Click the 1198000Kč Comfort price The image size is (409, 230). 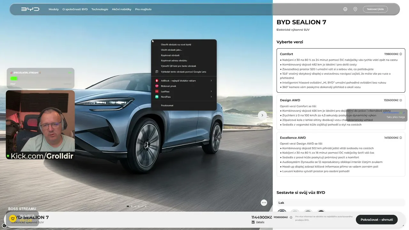391,54
